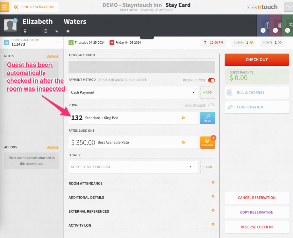293x238 pixels.
Task: Click the telephone handset icon
Action: coord(57,31)
